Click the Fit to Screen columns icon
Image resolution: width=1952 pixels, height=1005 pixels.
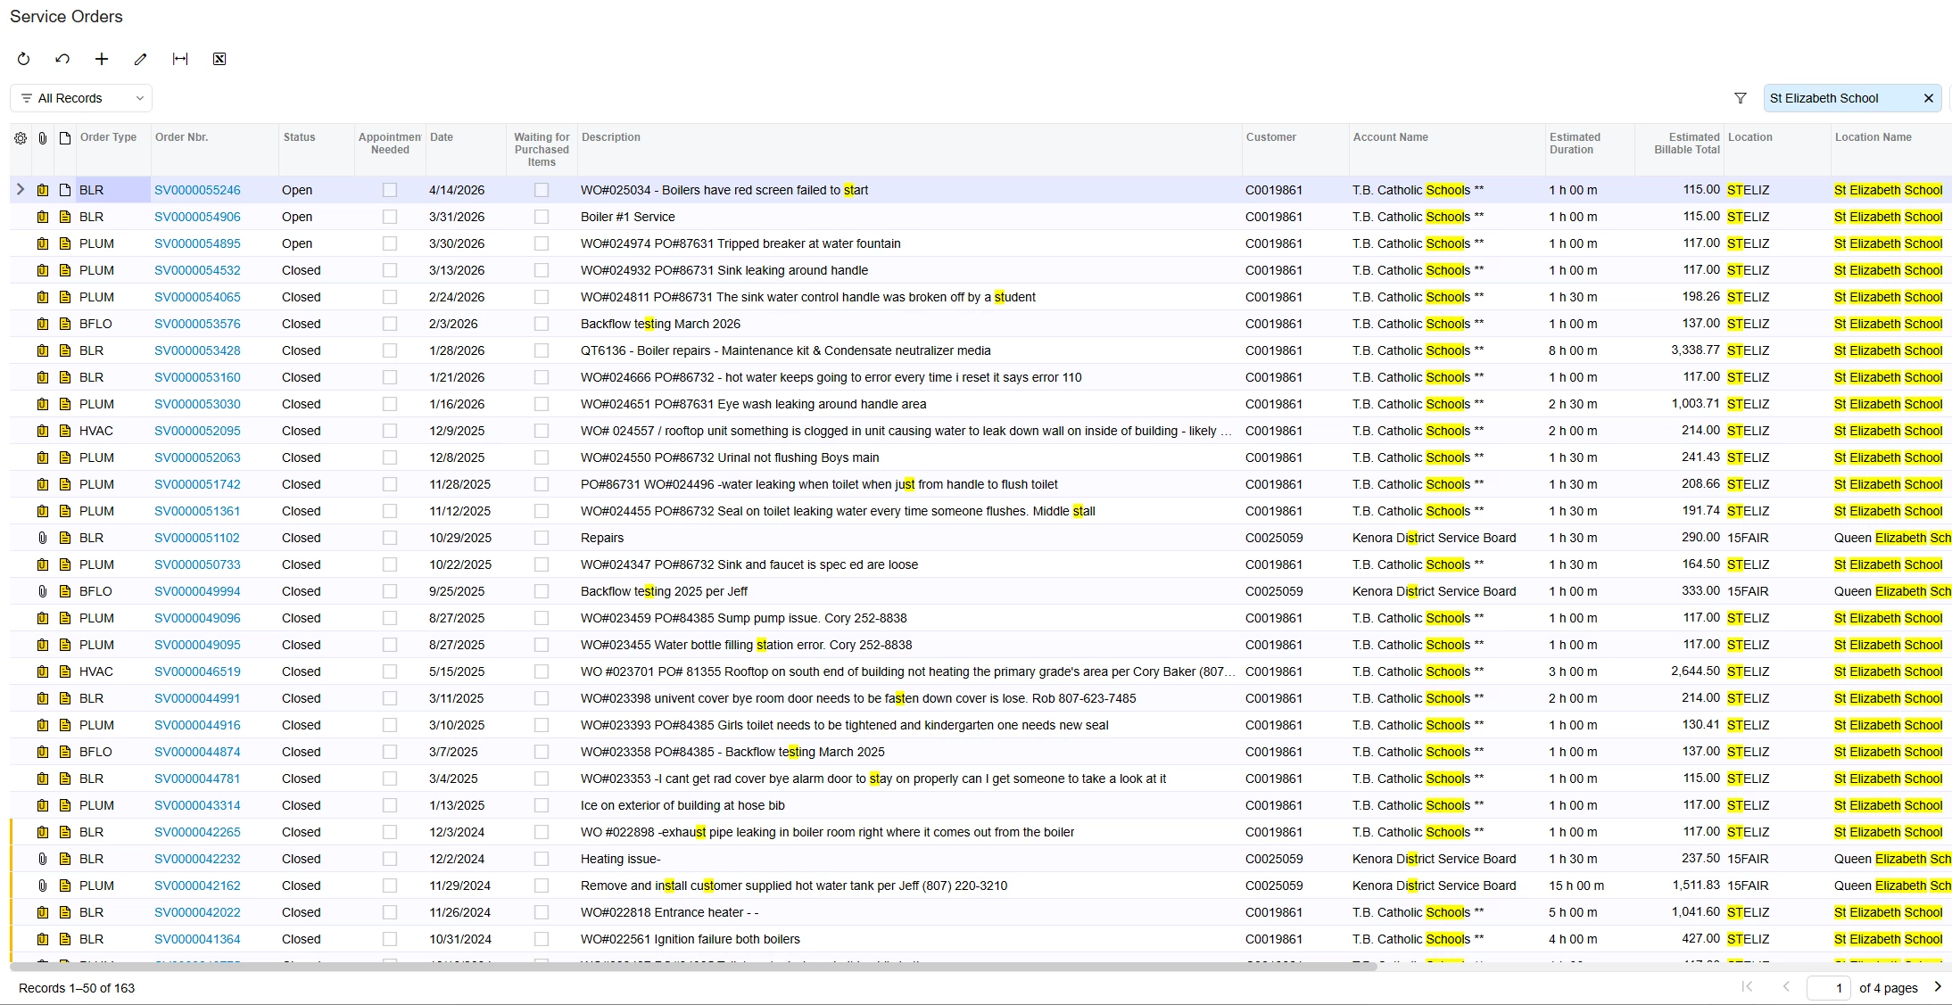coord(180,59)
